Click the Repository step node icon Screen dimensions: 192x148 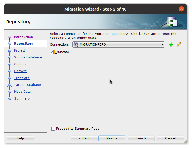click(x=10, y=44)
